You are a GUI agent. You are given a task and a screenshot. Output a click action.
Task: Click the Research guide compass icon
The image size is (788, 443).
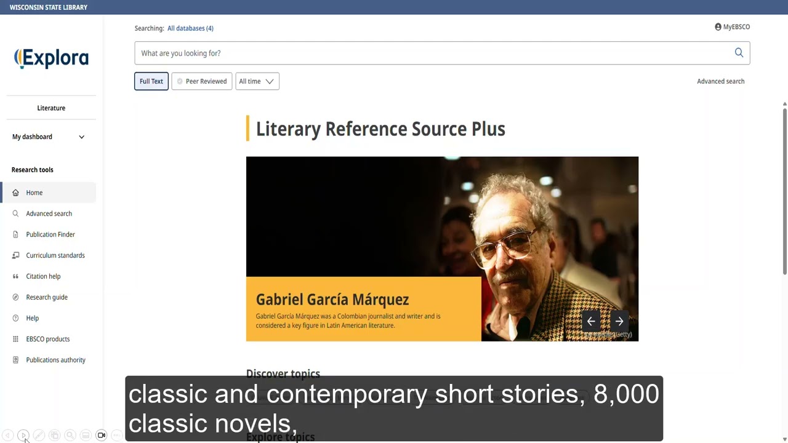[15, 297]
